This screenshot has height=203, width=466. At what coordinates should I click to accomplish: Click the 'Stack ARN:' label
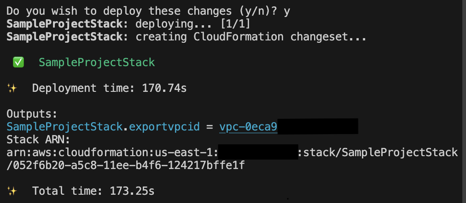(x=38, y=140)
